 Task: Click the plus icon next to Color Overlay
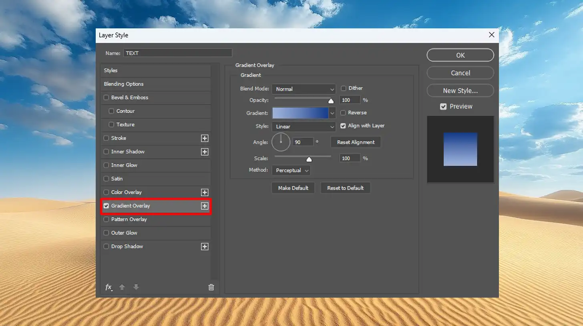tap(205, 193)
